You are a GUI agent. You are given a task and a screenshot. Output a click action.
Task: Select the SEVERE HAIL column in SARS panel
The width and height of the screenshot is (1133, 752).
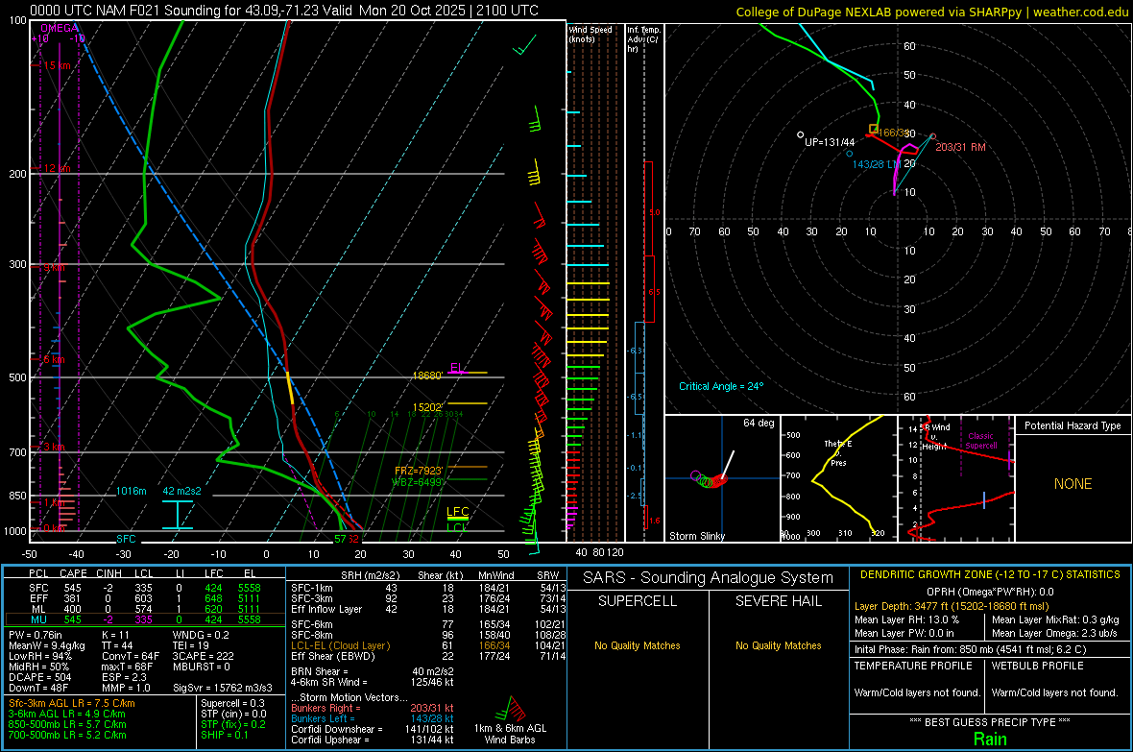[779, 601]
